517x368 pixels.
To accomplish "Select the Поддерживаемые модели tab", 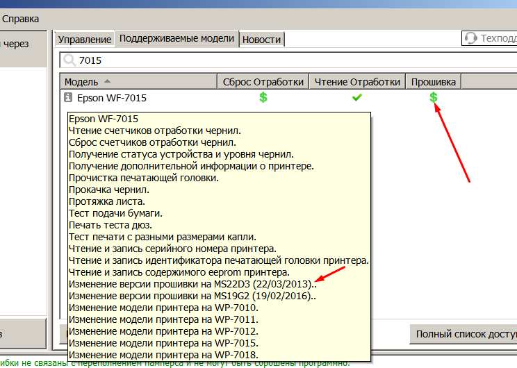I will pyautogui.click(x=177, y=39).
